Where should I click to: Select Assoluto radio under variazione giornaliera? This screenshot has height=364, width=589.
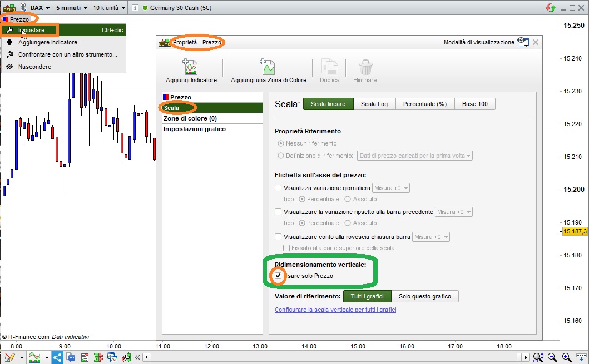pos(348,199)
